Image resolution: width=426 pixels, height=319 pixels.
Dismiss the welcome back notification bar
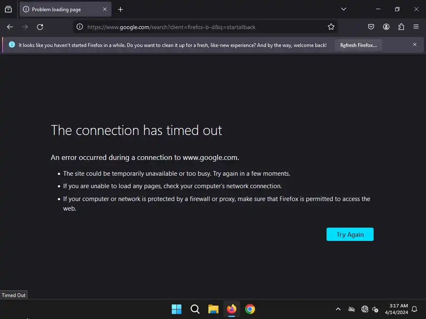pos(415,44)
